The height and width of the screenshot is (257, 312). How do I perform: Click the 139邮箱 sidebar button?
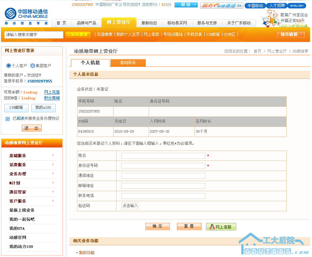point(16,107)
